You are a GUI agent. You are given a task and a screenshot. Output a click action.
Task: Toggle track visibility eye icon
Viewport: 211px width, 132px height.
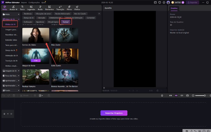pyautogui.click(x=8, y=114)
